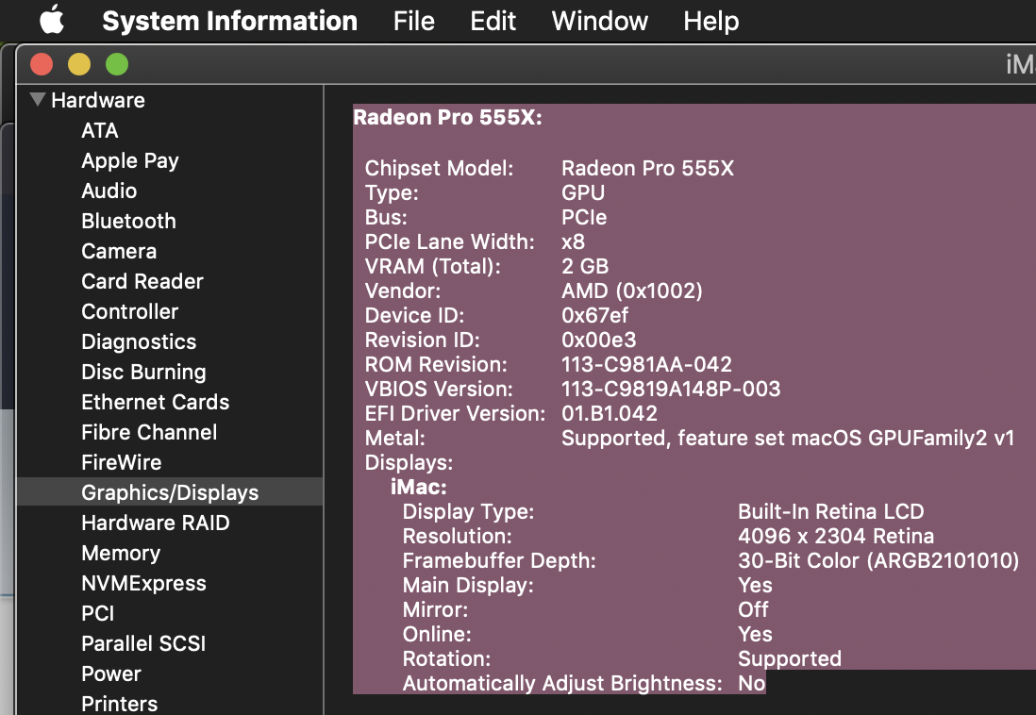Viewport: 1036px width, 715px height.
Task: Select the Graphics/Displays sidebar item
Action: click(170, 492)
